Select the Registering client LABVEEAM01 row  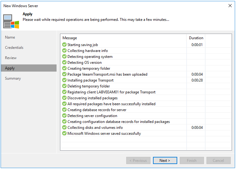click(111, 92)
